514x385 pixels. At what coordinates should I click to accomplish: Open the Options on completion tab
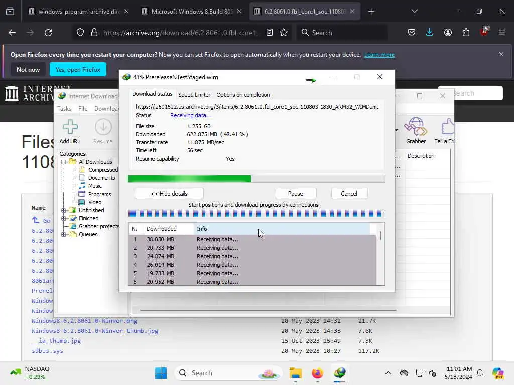[x=243, y=95]
